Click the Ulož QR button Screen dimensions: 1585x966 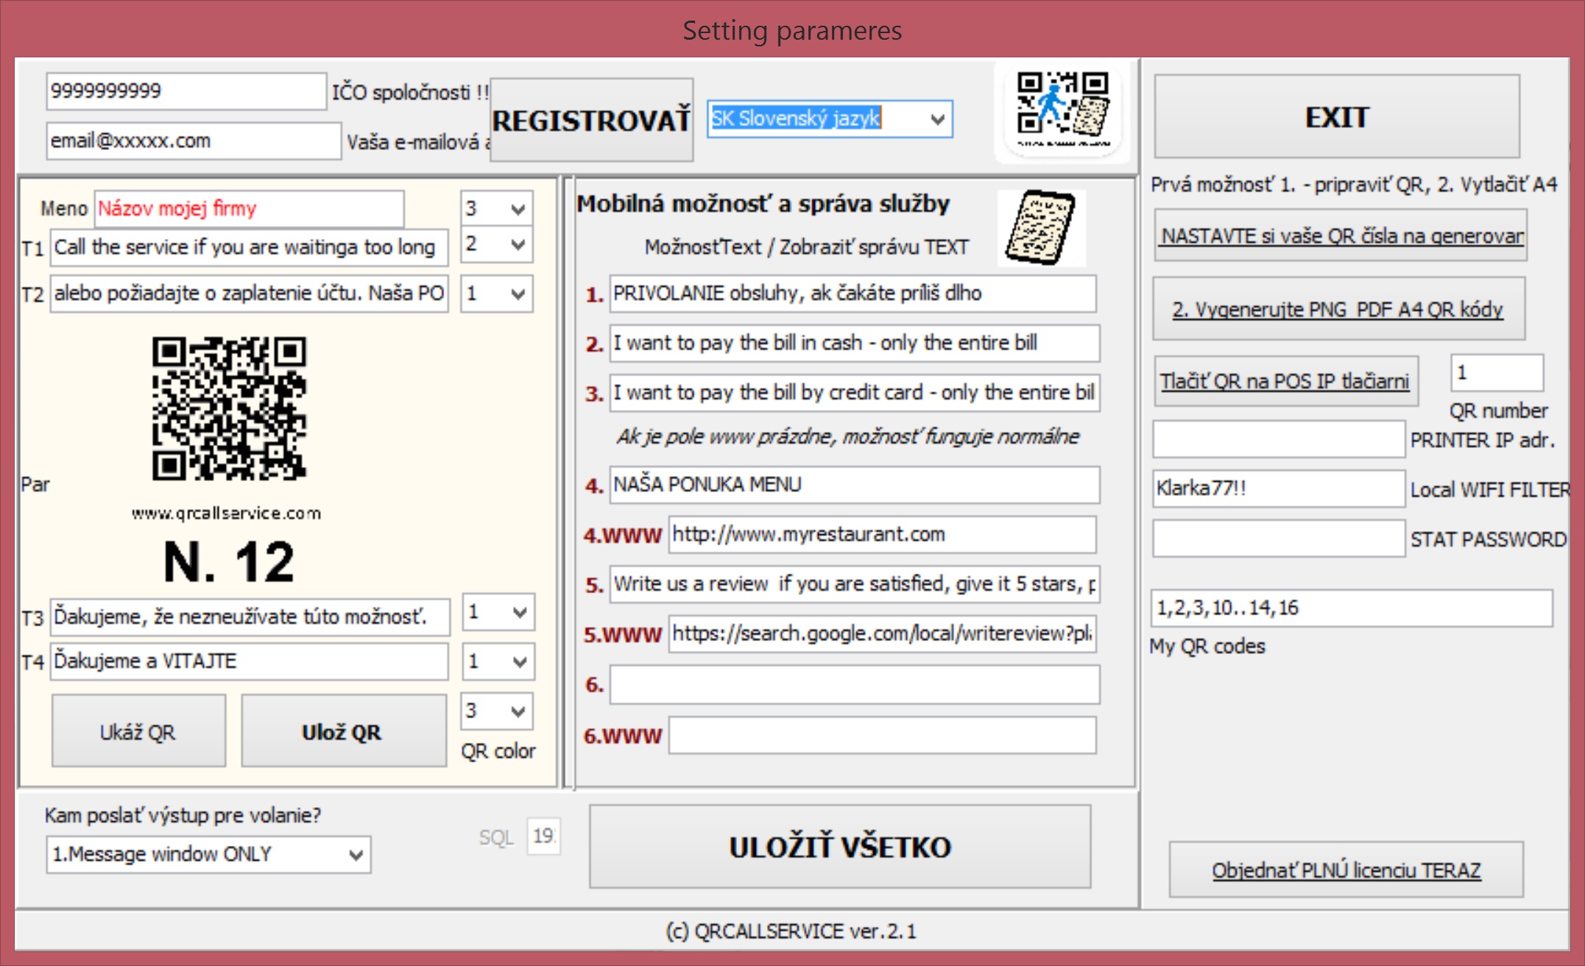[x=343, y=731]
